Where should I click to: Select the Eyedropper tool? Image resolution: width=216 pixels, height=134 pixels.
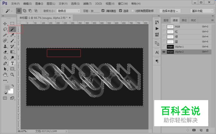(x=12, y=35)
